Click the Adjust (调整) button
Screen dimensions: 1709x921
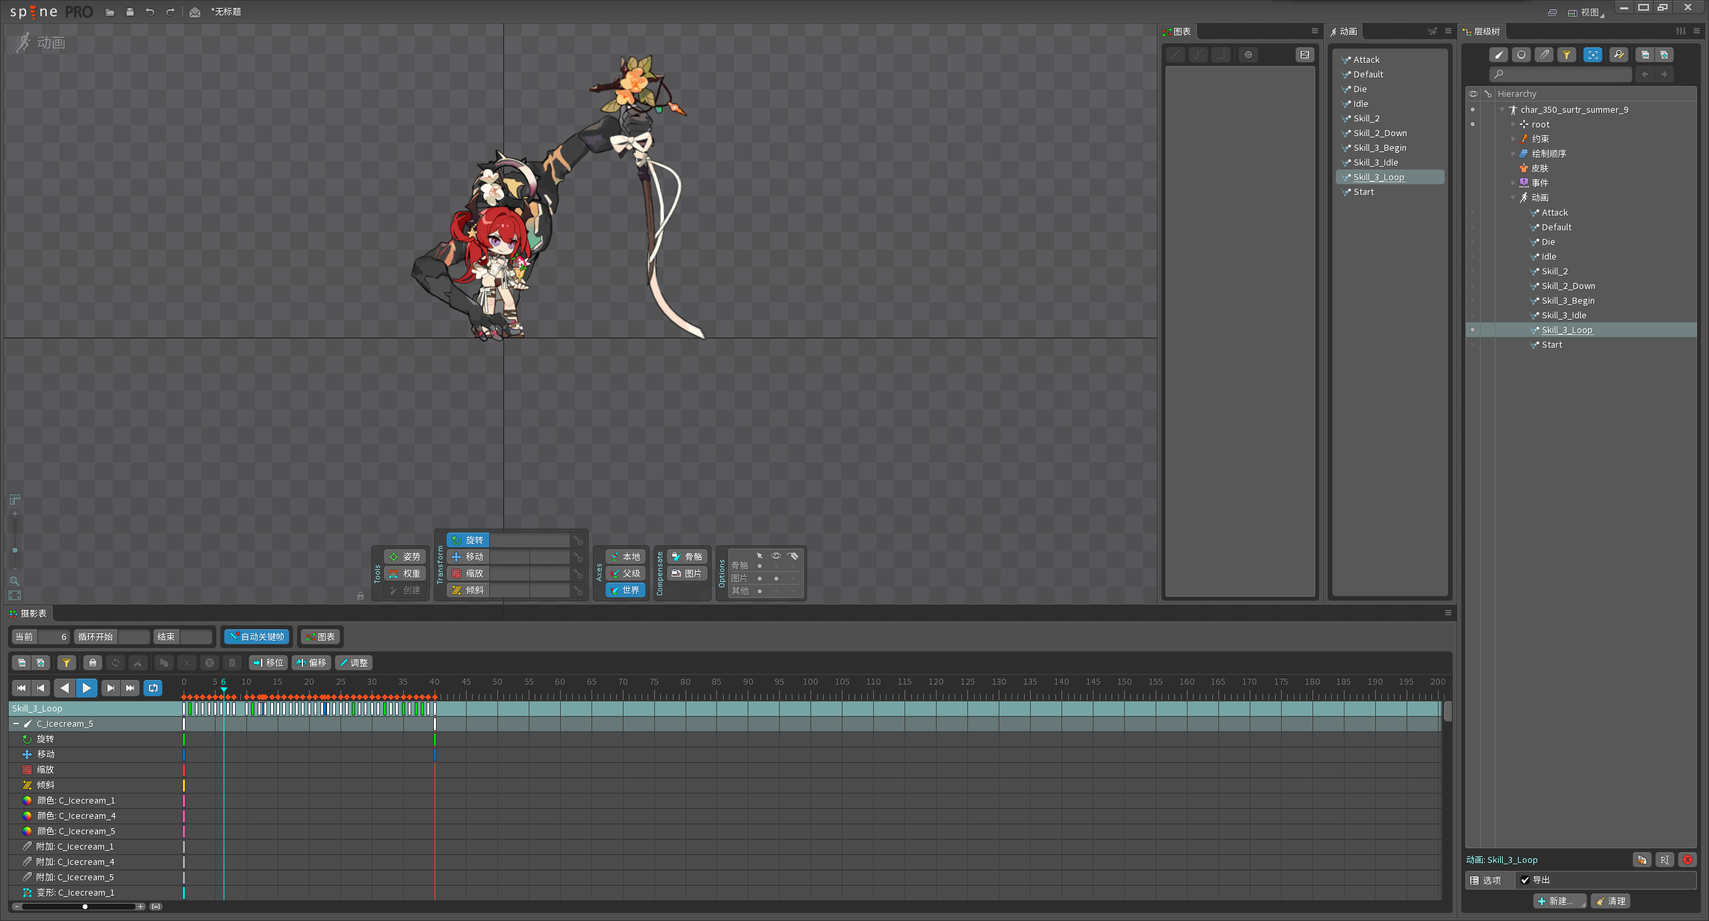pyautogui.click(x=354, y=663)
